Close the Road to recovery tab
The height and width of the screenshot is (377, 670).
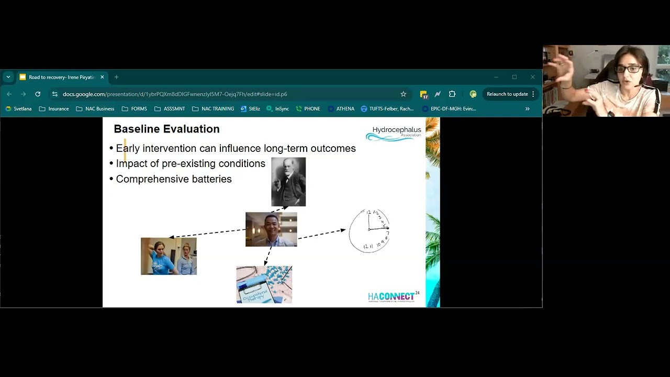(x=102, y=77)
